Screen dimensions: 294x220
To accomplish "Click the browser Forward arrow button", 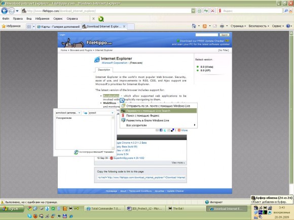I will coord(12,11).
